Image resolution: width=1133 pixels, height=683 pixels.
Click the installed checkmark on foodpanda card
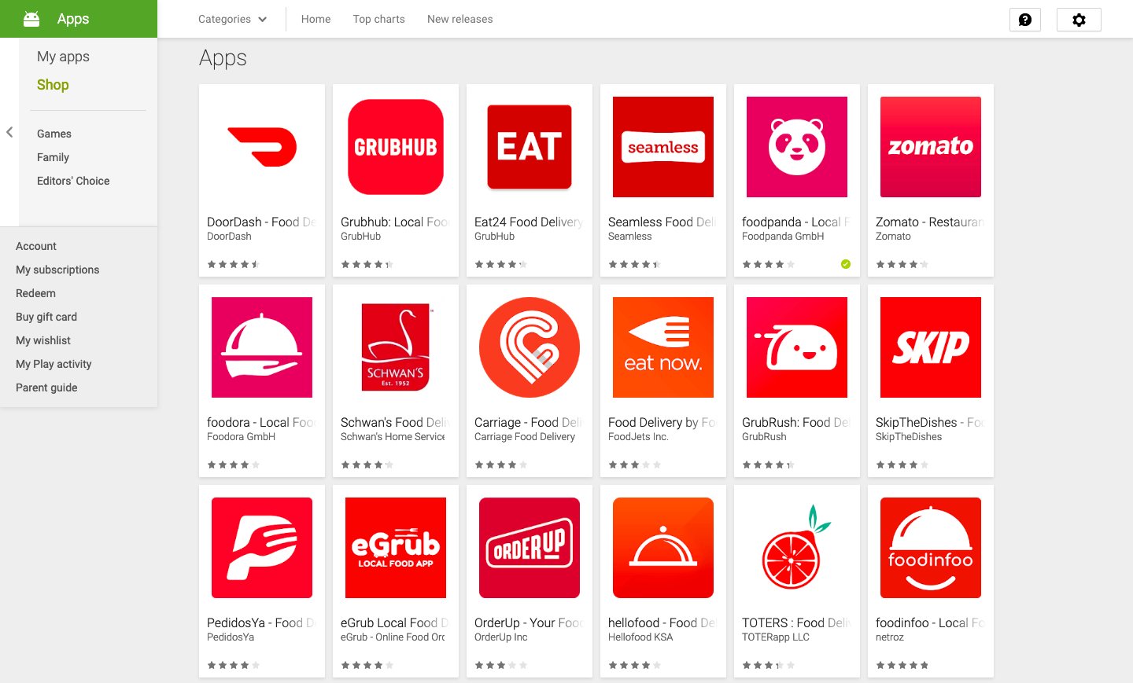(x=846, y=264)
